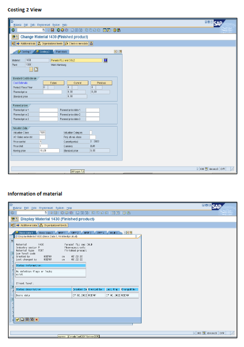Click the Cost Estimate link
The width and height of the screenshot is (244, 347).
click(21, 83)
